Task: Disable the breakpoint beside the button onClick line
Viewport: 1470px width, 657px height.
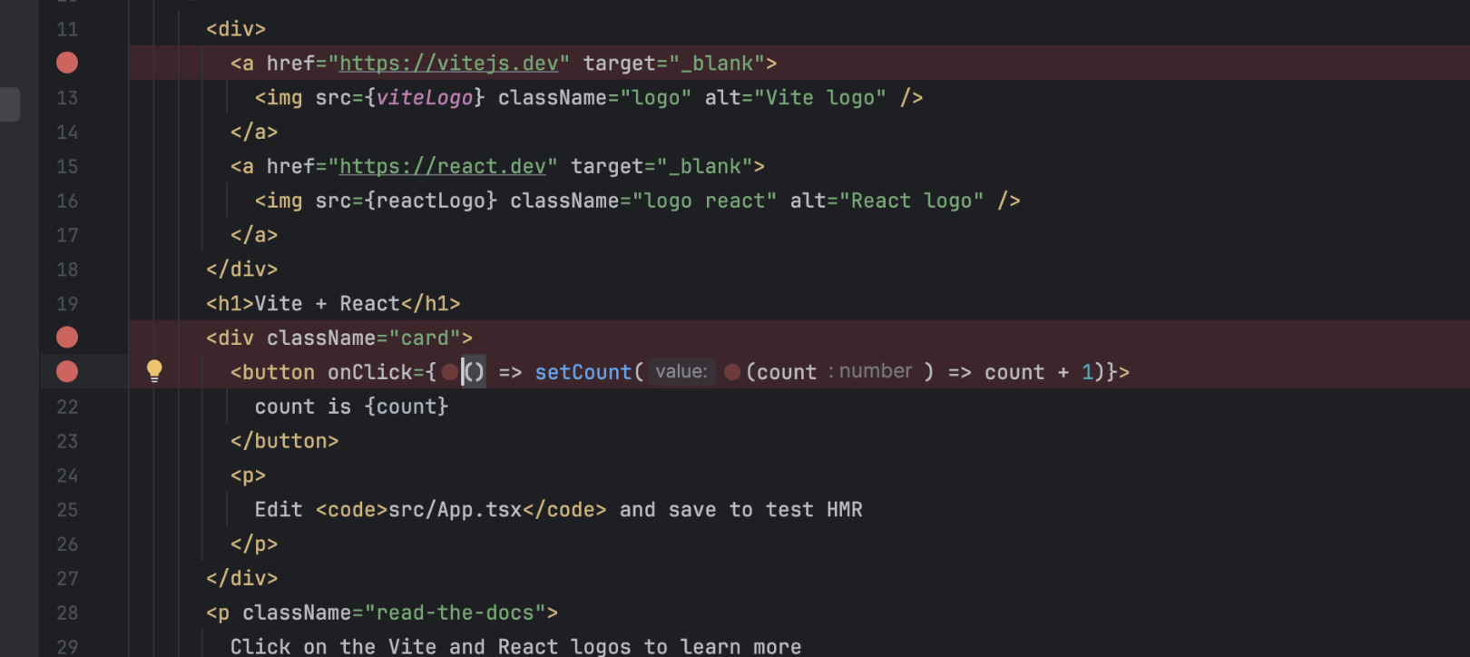Action: pos(67,372)
